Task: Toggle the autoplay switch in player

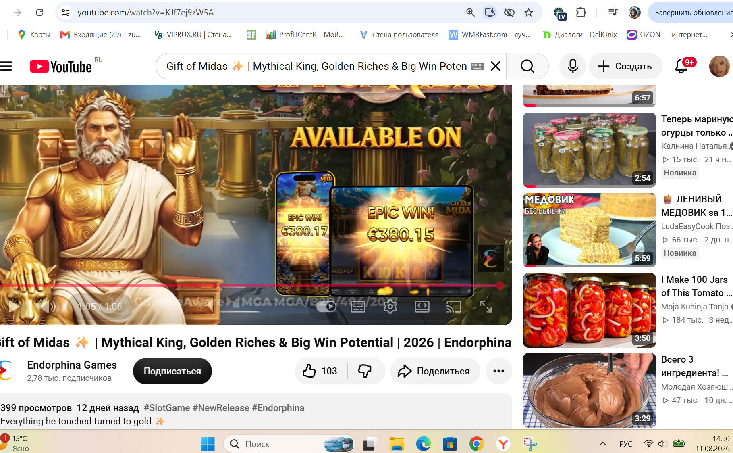Action: (327, 307)
